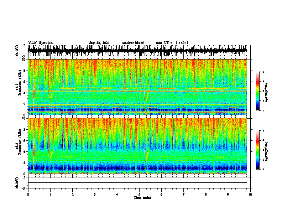The width and height of the screenshot is (282, 218).
Task: Click the "ch.1(V)" waveform axis label
Action: [17, 51]
